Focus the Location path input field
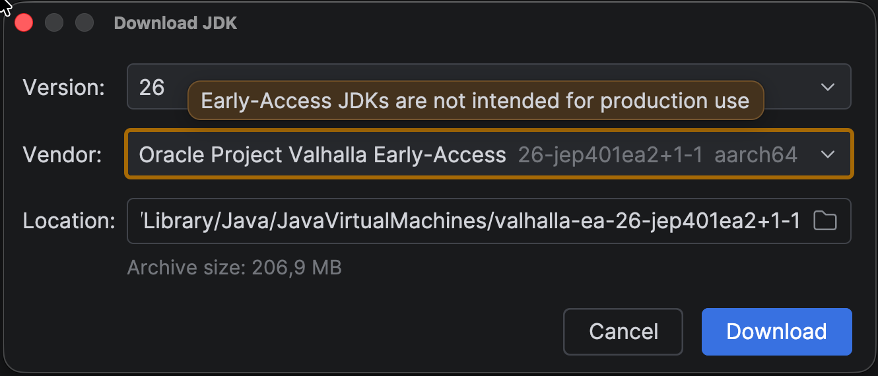 pyautogui.click(x=469, y=221)
